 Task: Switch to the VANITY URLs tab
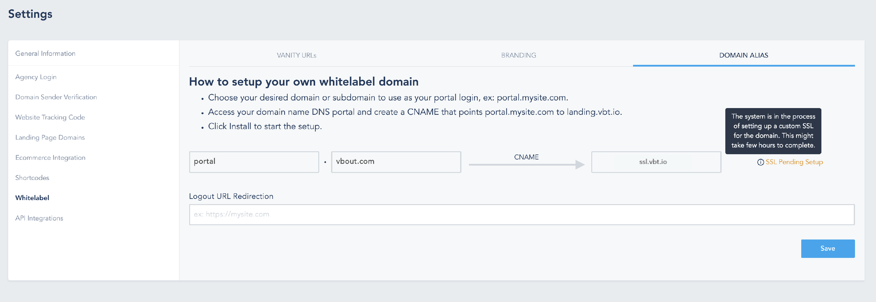[297, 55]
